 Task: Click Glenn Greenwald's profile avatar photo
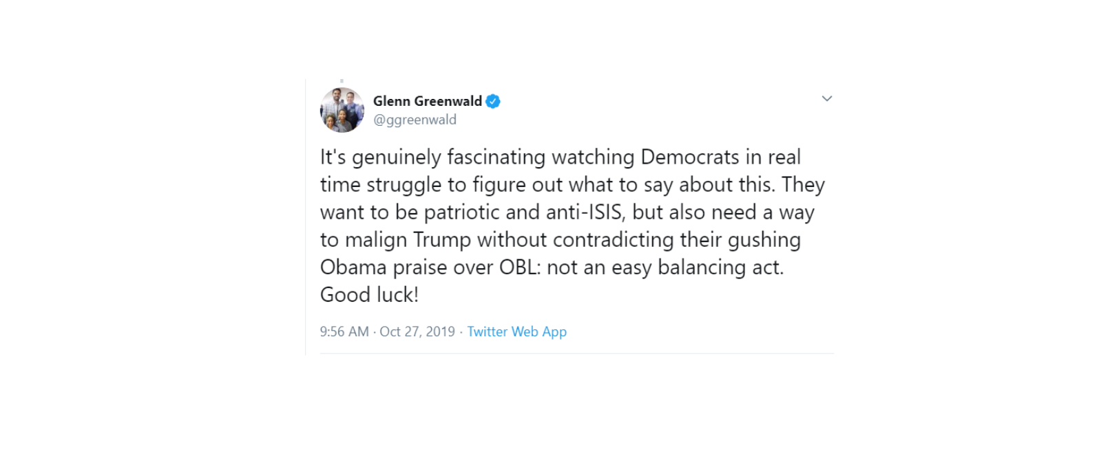[x=342, y=110]
